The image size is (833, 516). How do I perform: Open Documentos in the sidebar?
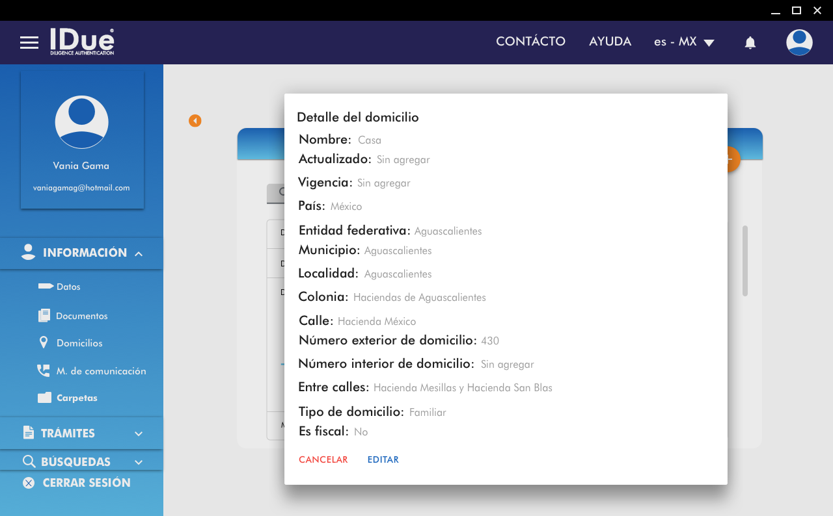(x=81, y=316)
